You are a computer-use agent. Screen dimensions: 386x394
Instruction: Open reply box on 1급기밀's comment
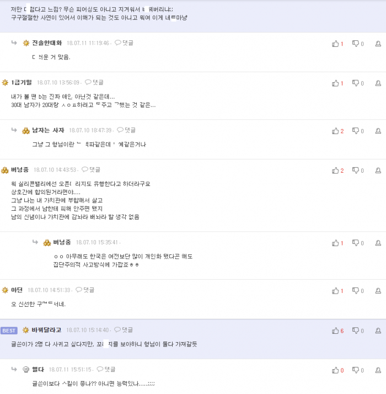pos(94,82)
